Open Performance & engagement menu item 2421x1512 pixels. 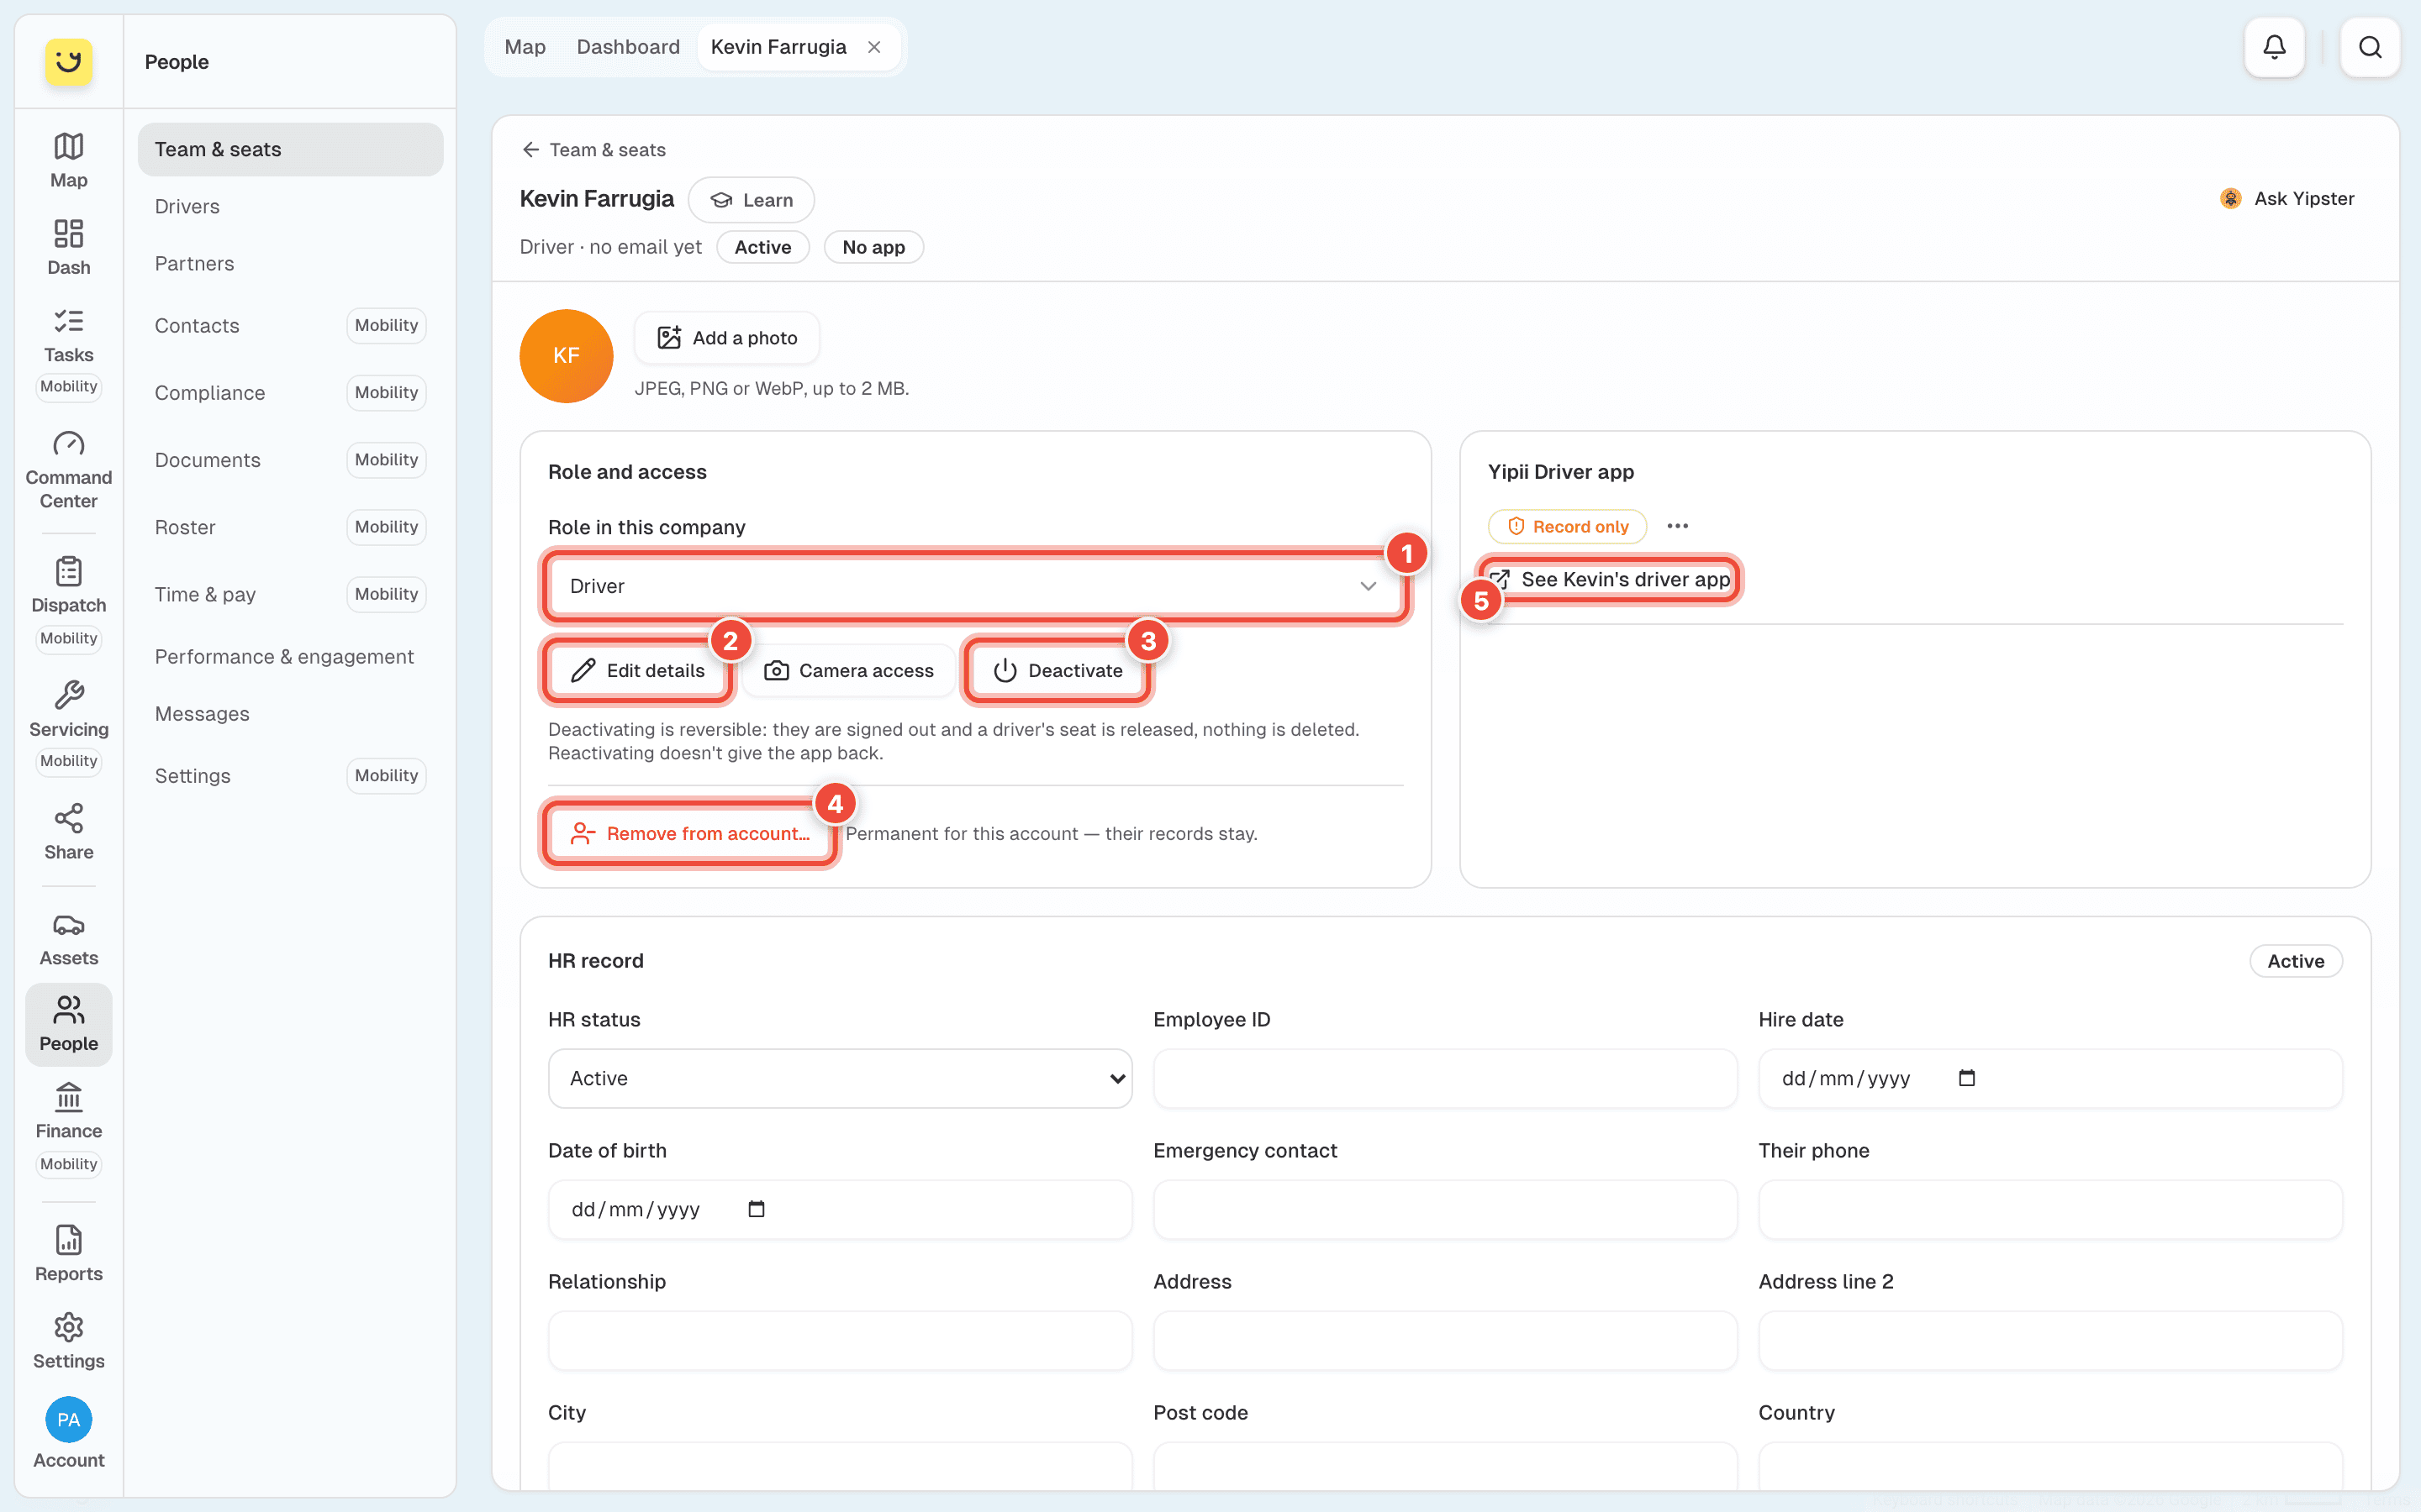[x=290, y=657]
